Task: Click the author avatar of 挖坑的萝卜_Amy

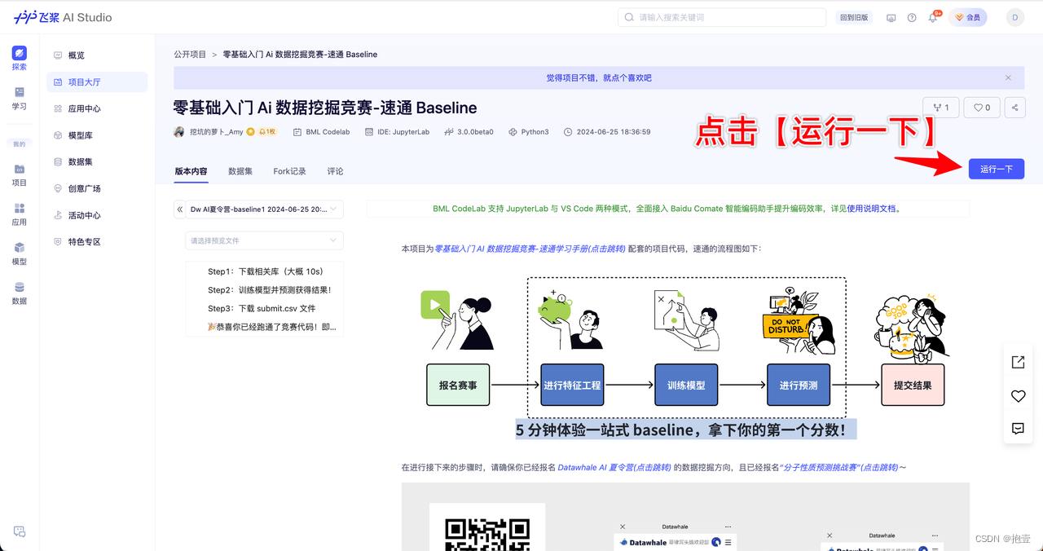Action: click(178, 131)
